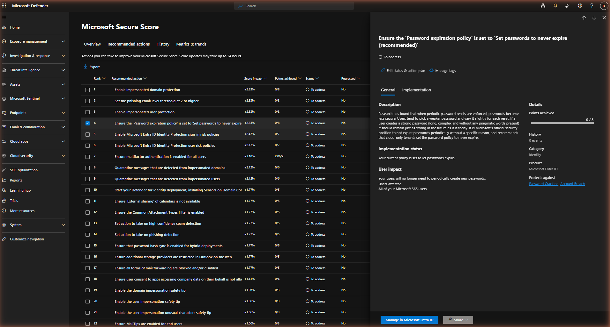Open the help question mark icon
This screenshot has height=327, width=610.
[592, 6]
